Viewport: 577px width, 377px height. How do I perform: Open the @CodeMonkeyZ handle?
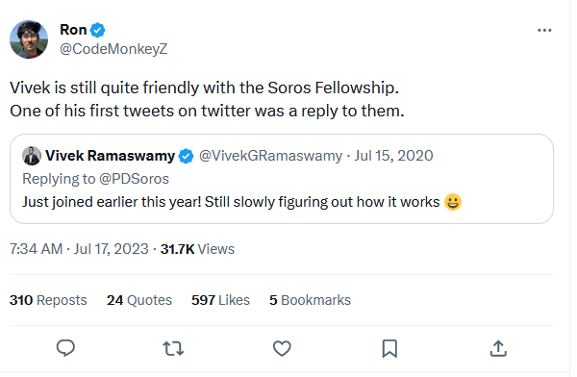(x=113, y=49)
